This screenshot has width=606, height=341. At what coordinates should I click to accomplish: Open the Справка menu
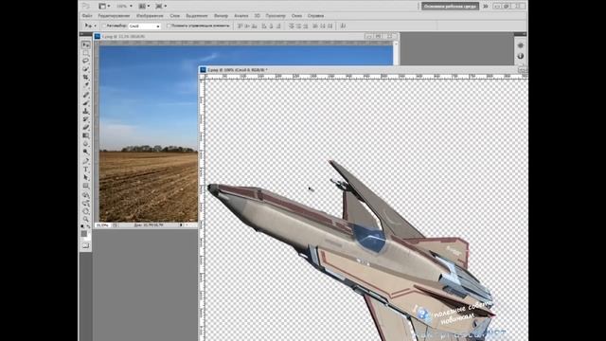pos(315,16)
